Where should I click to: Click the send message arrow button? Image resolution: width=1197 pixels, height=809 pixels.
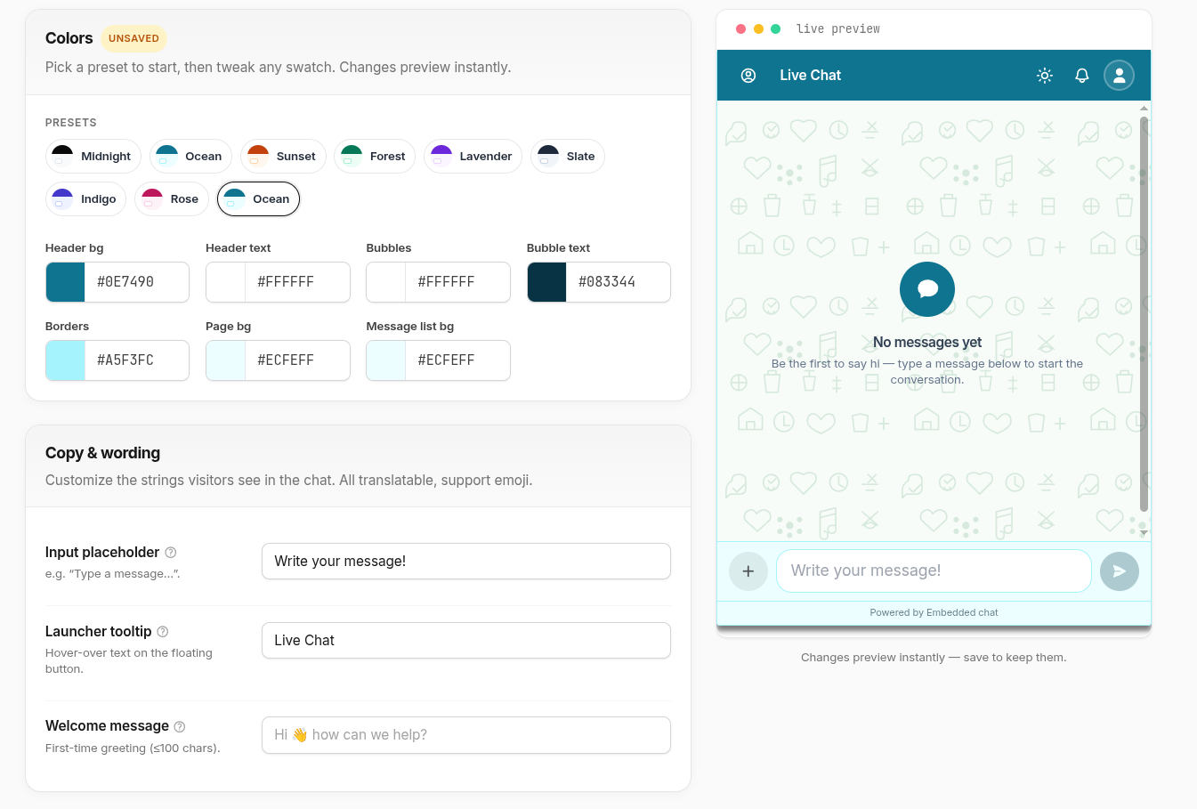pyautogui.click(x=1120, y=571)
